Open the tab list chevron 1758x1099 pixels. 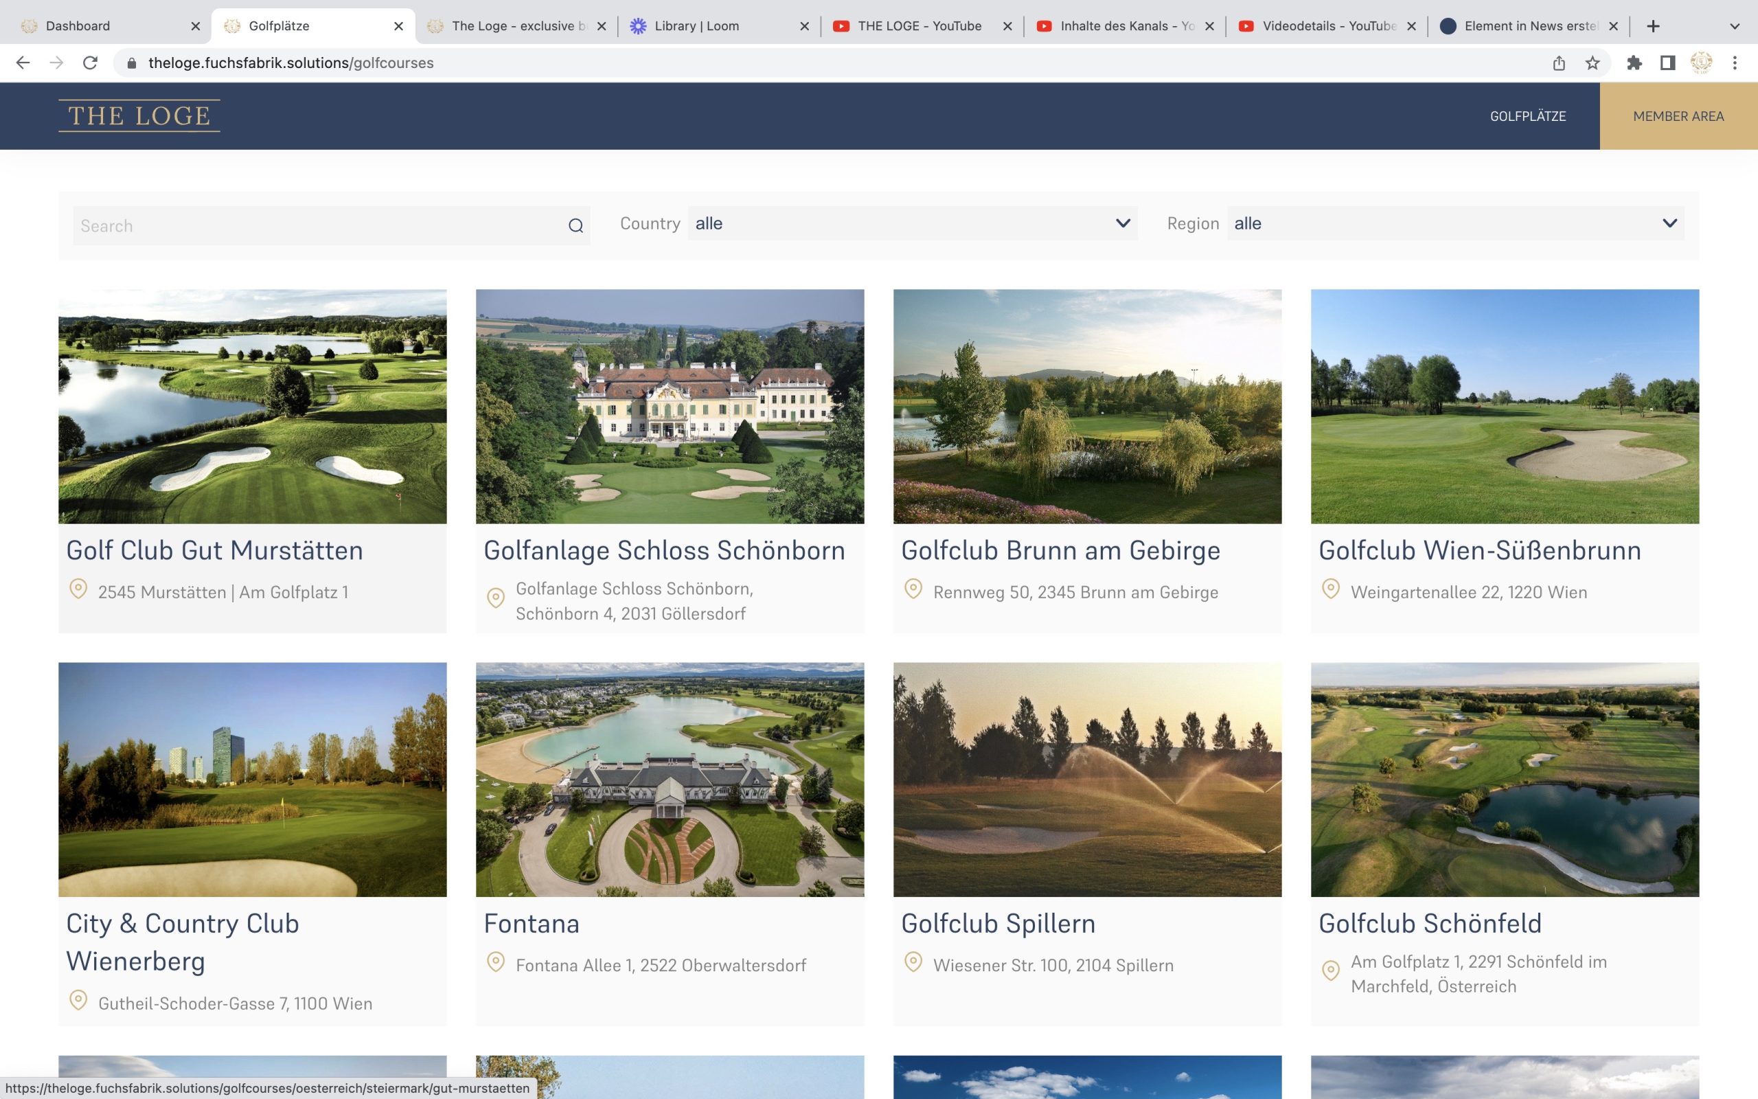[x=1735, y=26]
